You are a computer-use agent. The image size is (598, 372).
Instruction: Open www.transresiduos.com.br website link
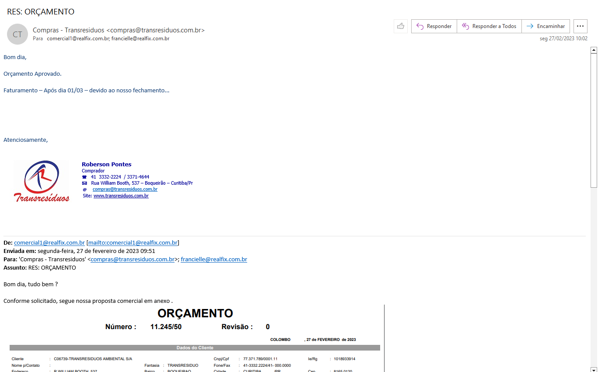tap(121, 196)
